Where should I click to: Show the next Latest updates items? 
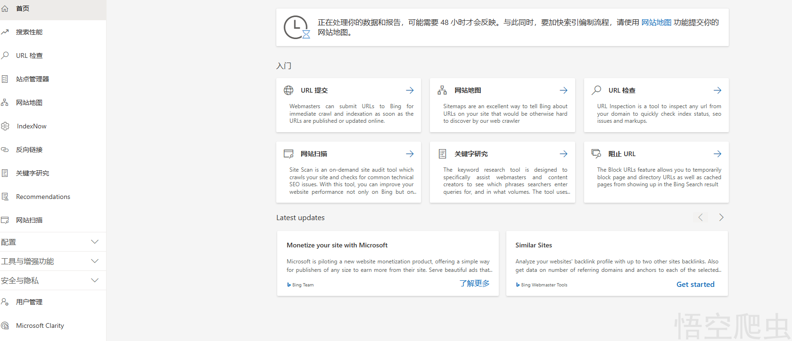click(x=721, y=217)
